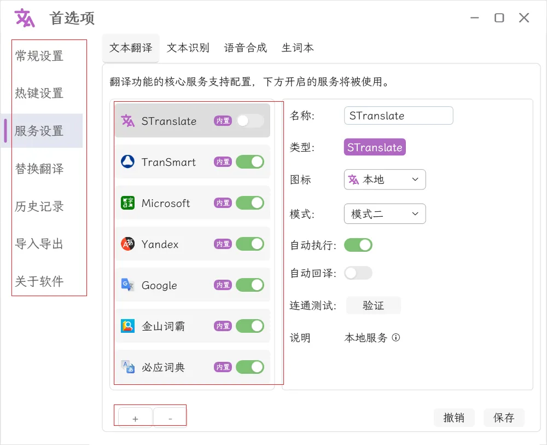Disable the TranSmart service toggle
547x445 pixels.
(x=250, y=161)
